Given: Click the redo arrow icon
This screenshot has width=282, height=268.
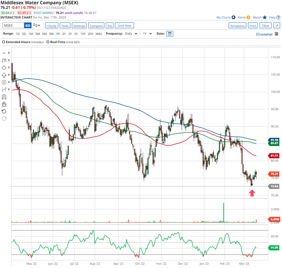Looking at the screenshot, I should pyautogui.click(x=4, y=119).
